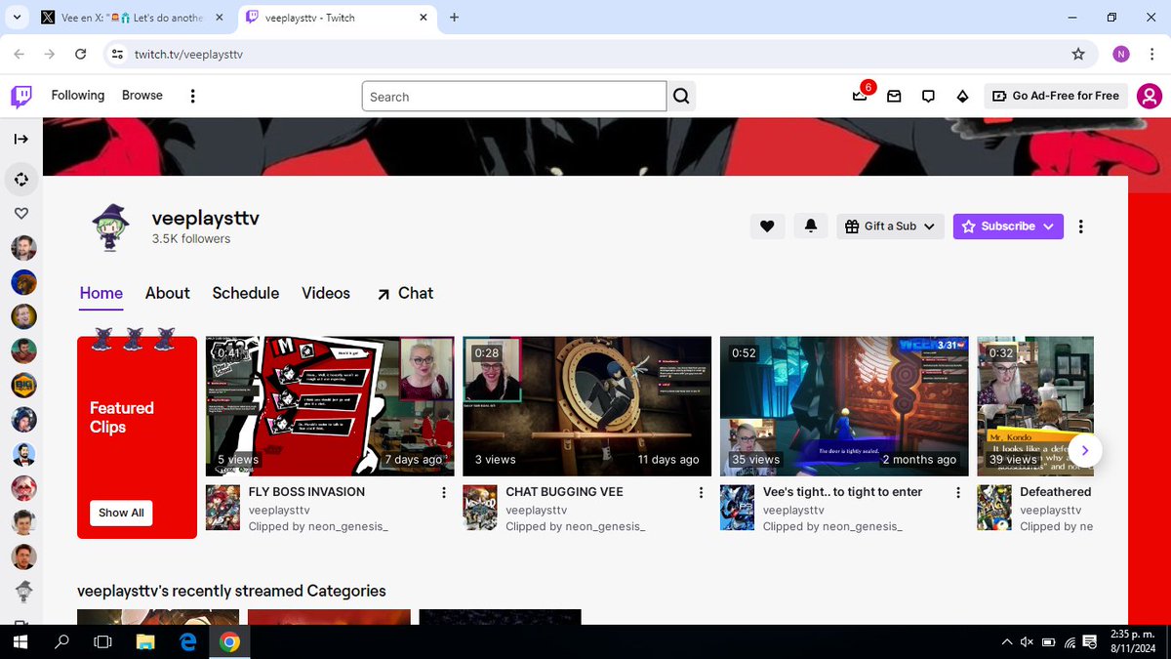Select the Home tab
The width and height of the screenshot is (1171, 659).
click(101, 293)
